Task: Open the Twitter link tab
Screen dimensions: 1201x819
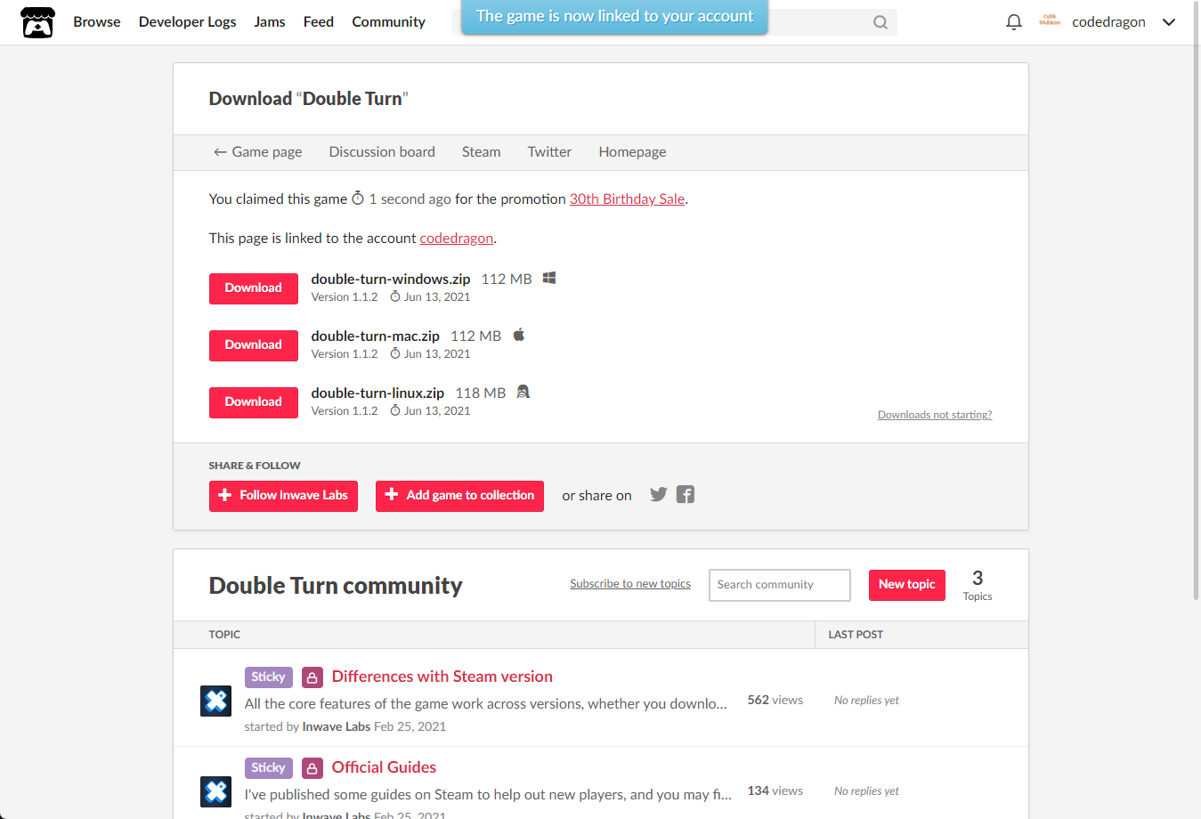Action: pyautogui.click(x=549, y=152)
